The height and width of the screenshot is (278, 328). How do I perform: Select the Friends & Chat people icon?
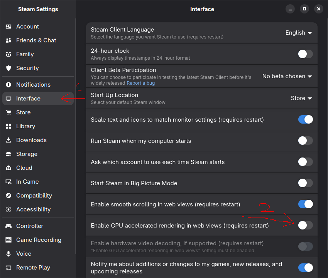point(8,40)
